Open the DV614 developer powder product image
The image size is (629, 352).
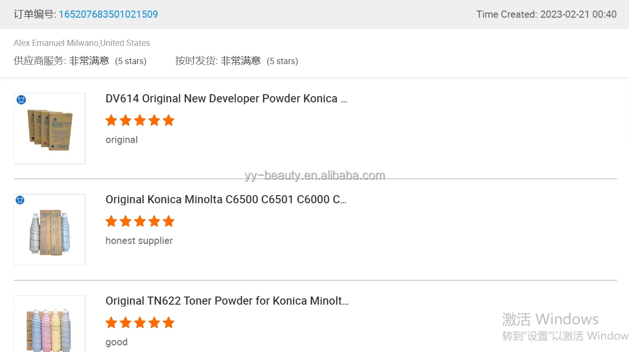[50, 129]
